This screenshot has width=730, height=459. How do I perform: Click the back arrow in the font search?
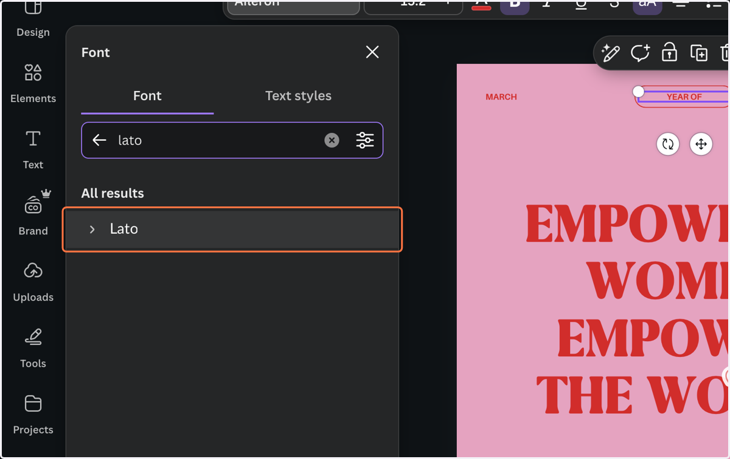pos(99,140)
